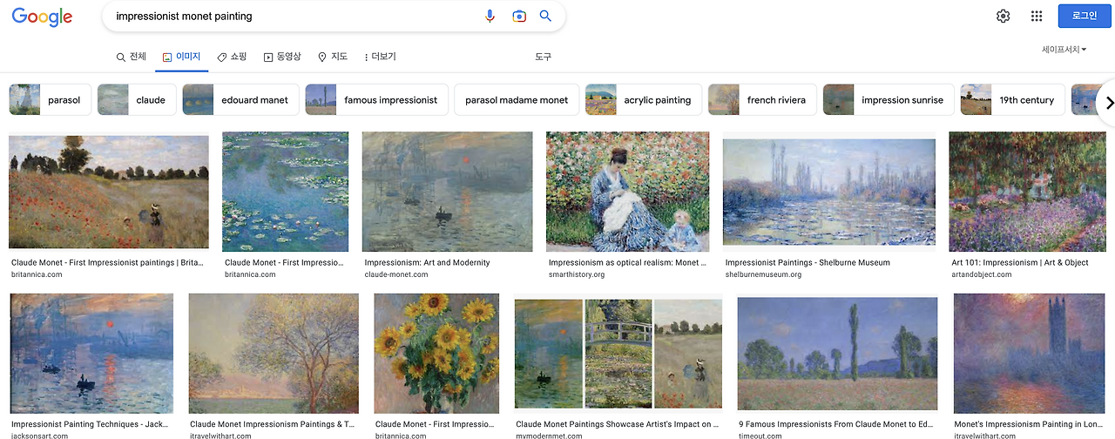Switch to the 전체 tab
This screenshot has height=439, width=1115.
click(x=132, y=57)
